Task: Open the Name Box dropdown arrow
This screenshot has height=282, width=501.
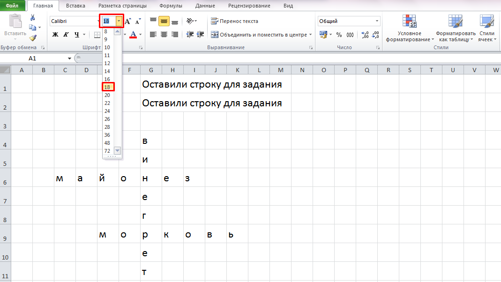Action: [x=69, y=59]
